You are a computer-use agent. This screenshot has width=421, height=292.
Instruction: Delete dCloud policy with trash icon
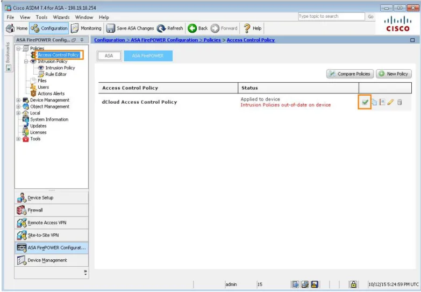point(399,102)
